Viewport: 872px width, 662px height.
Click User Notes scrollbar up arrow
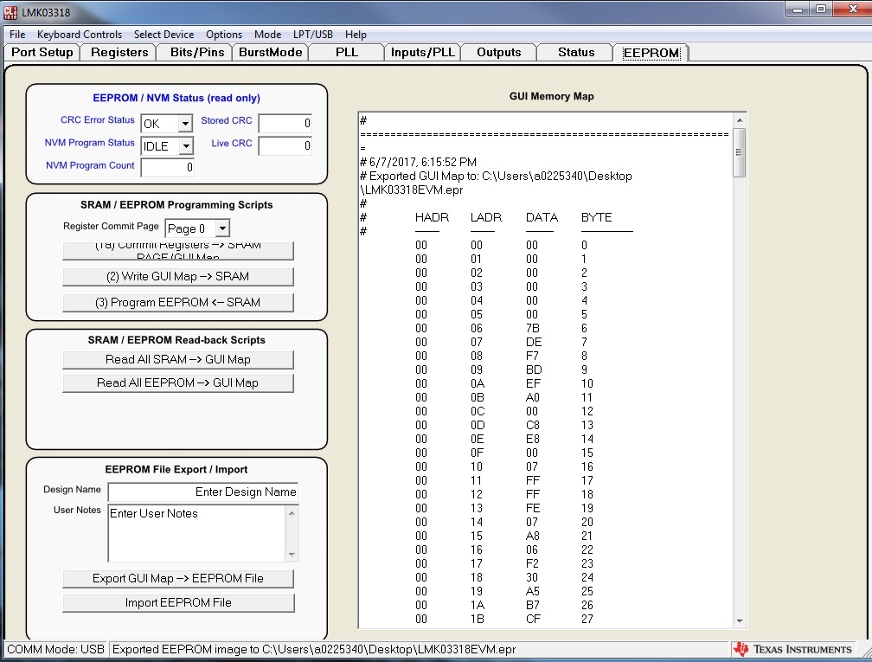[292, 512]
